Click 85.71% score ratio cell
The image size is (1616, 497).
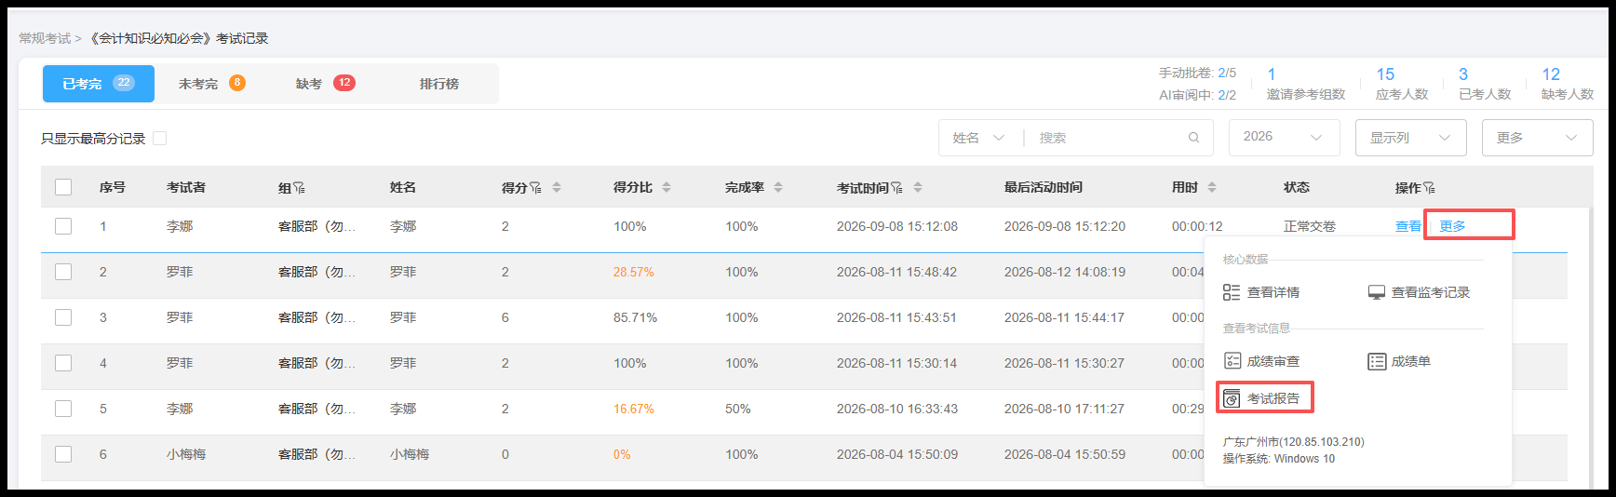pyautogui.click(x=635, y=317)
